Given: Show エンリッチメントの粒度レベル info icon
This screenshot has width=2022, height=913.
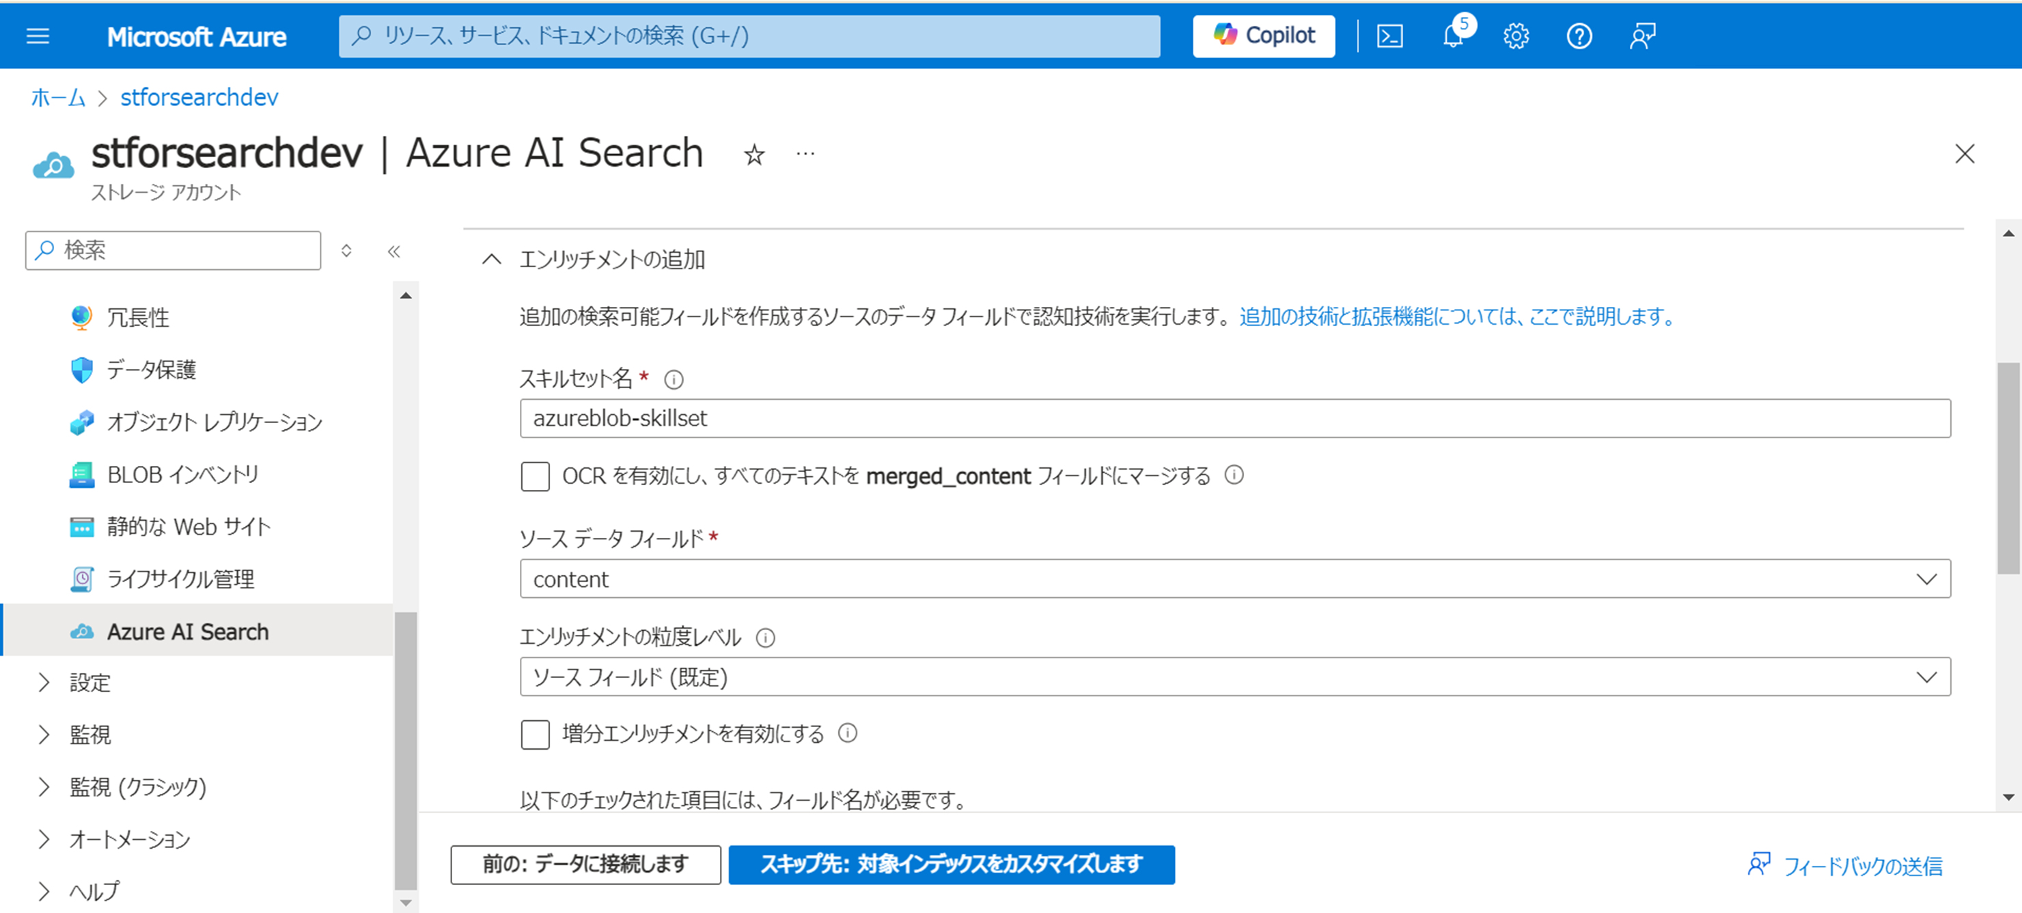Looking at the screenshot, I should (x=765, y=638).
